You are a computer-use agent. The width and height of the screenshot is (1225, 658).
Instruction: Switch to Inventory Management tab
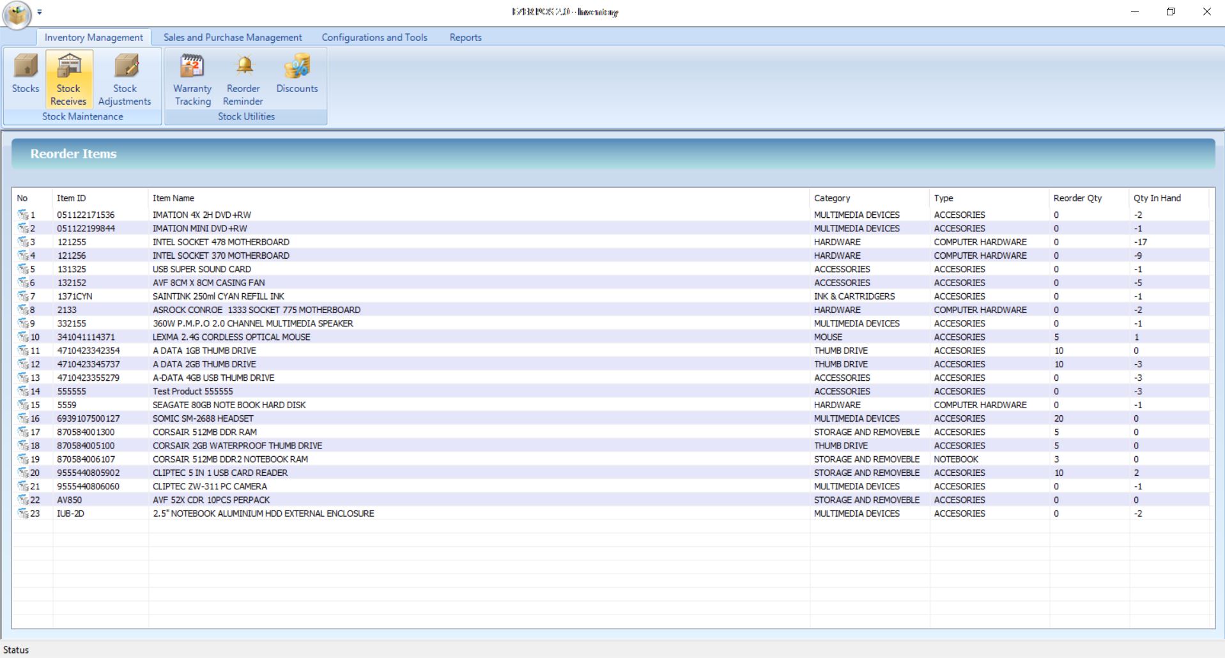pos(94,37)
